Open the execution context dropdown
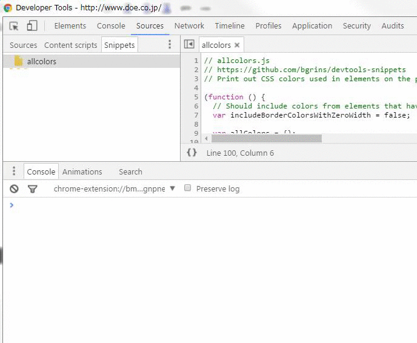The height and width of the screenshot is (343, 417). (115, 189)
